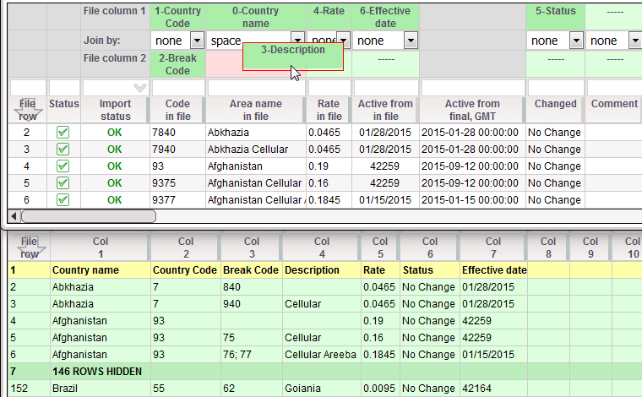
Task: Toggle the status checkbox for file row 2
Action: (x=63, y=133)
